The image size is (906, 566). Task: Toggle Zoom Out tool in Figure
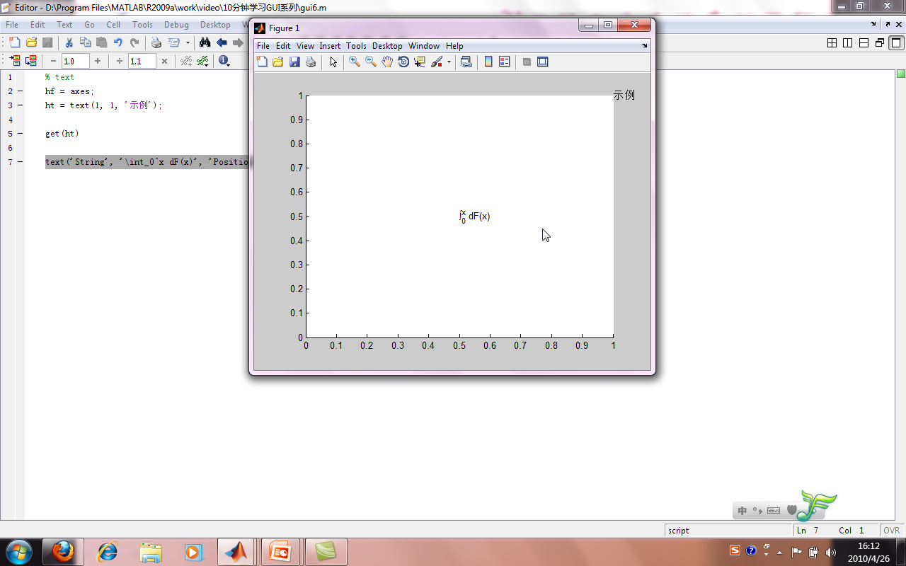(371, 62)
